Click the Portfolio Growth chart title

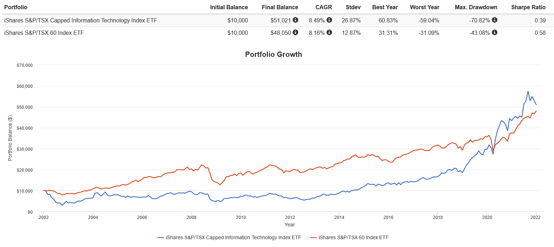coord(273,54)
